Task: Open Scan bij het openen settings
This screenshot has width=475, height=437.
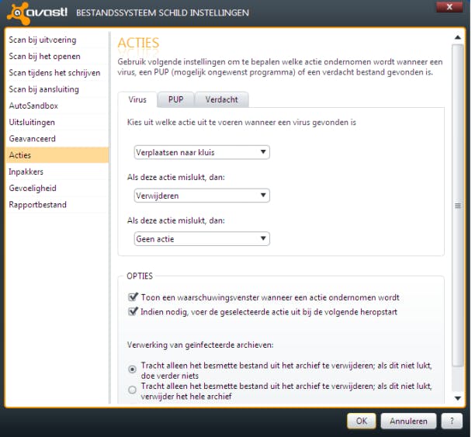Action: pyautogui.click(x=57, y=57)
